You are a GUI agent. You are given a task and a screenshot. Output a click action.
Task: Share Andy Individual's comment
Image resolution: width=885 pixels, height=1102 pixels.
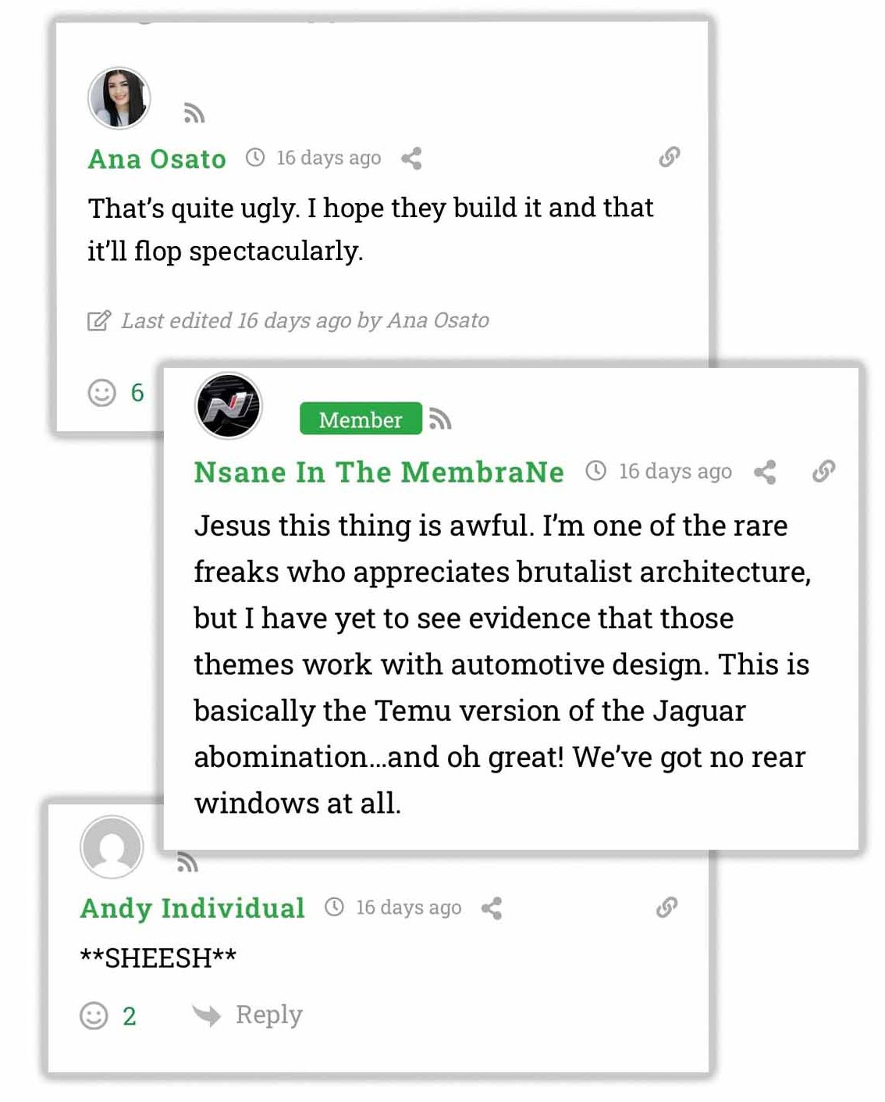(x=492, y=908)
